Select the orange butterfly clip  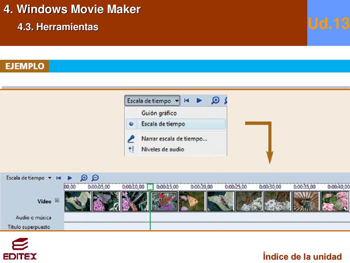point(192,201)
